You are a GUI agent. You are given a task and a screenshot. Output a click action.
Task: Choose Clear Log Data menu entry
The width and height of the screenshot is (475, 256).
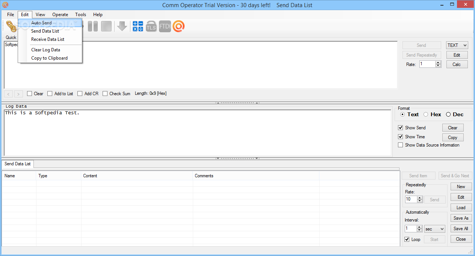tap(50, 50)
